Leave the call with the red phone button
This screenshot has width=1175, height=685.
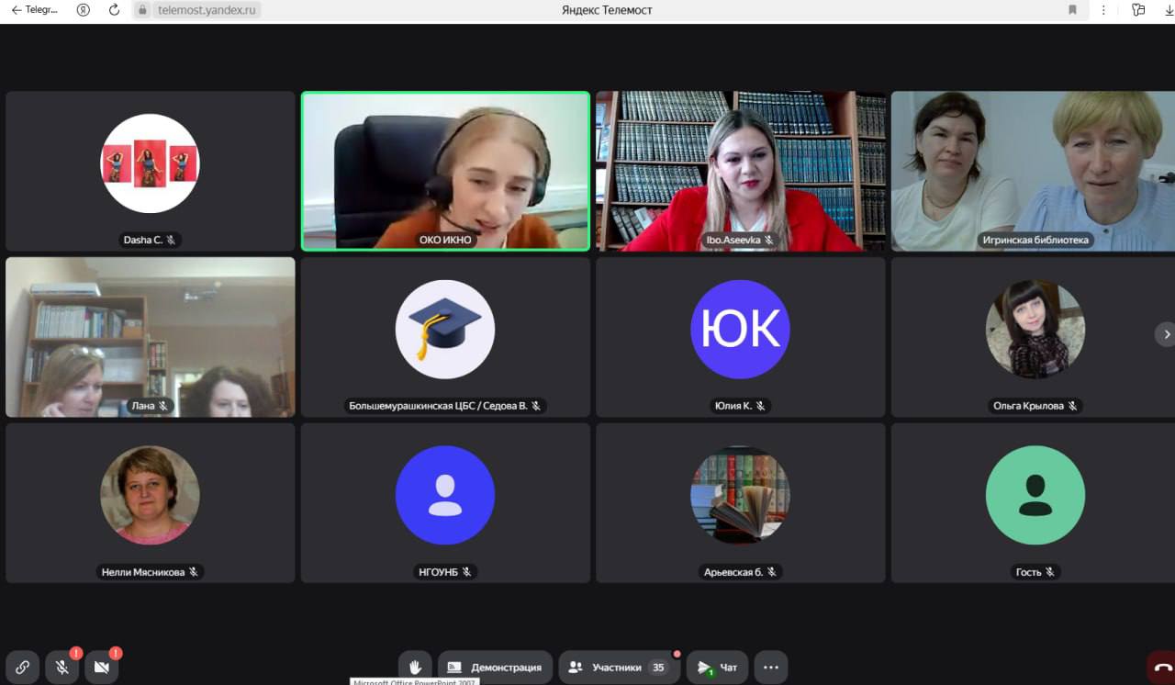[x=1162, y=668]
